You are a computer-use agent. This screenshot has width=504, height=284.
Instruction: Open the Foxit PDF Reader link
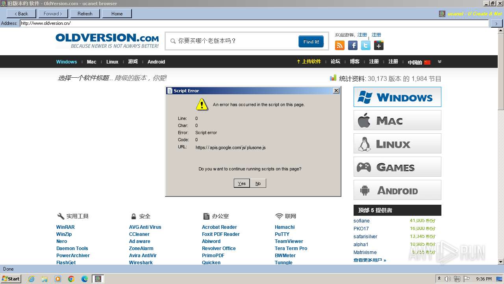pyautogui.click(x=221, y=234)
